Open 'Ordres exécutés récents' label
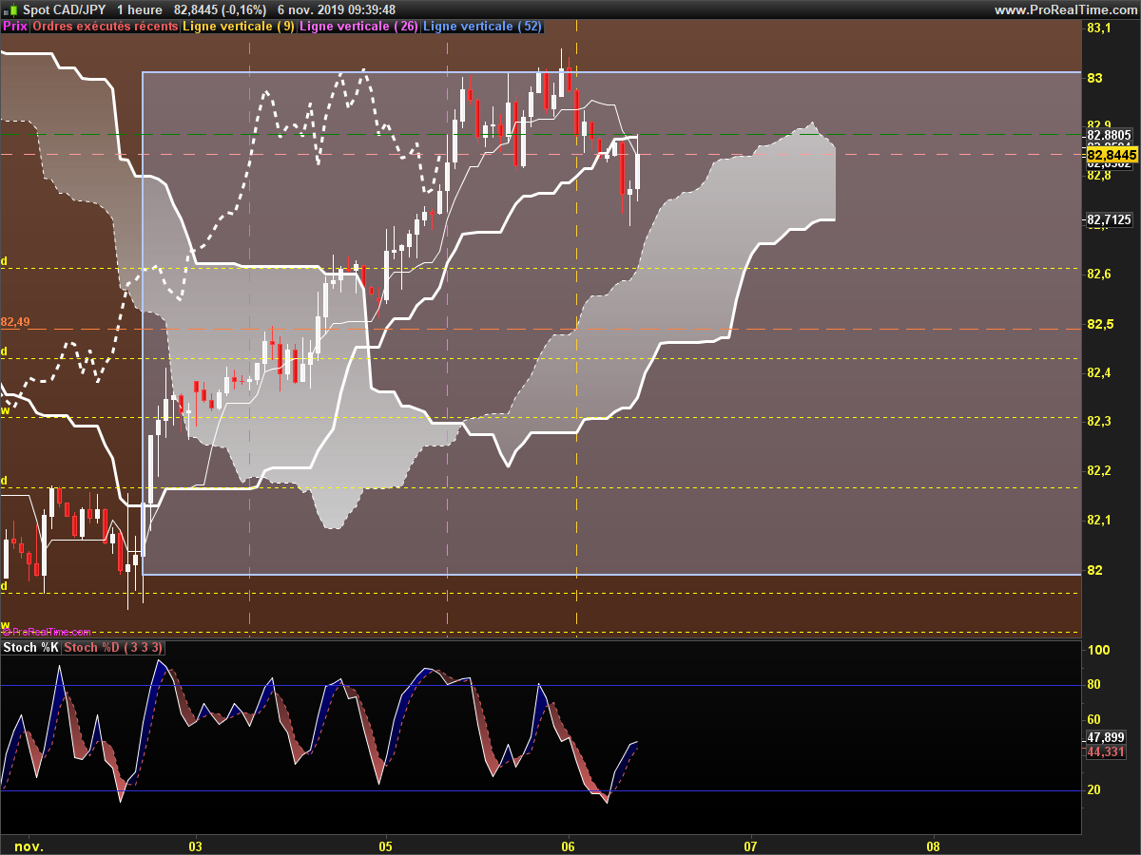Image resolution: width=1141 pixels, height=855 pixels. click(105, 27)
